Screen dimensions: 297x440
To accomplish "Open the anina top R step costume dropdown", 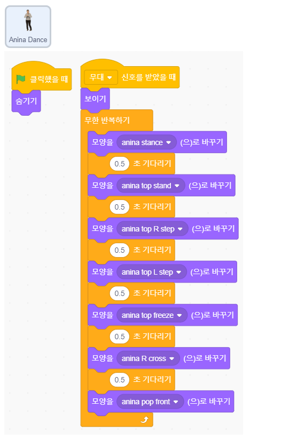I will (152, 229).
